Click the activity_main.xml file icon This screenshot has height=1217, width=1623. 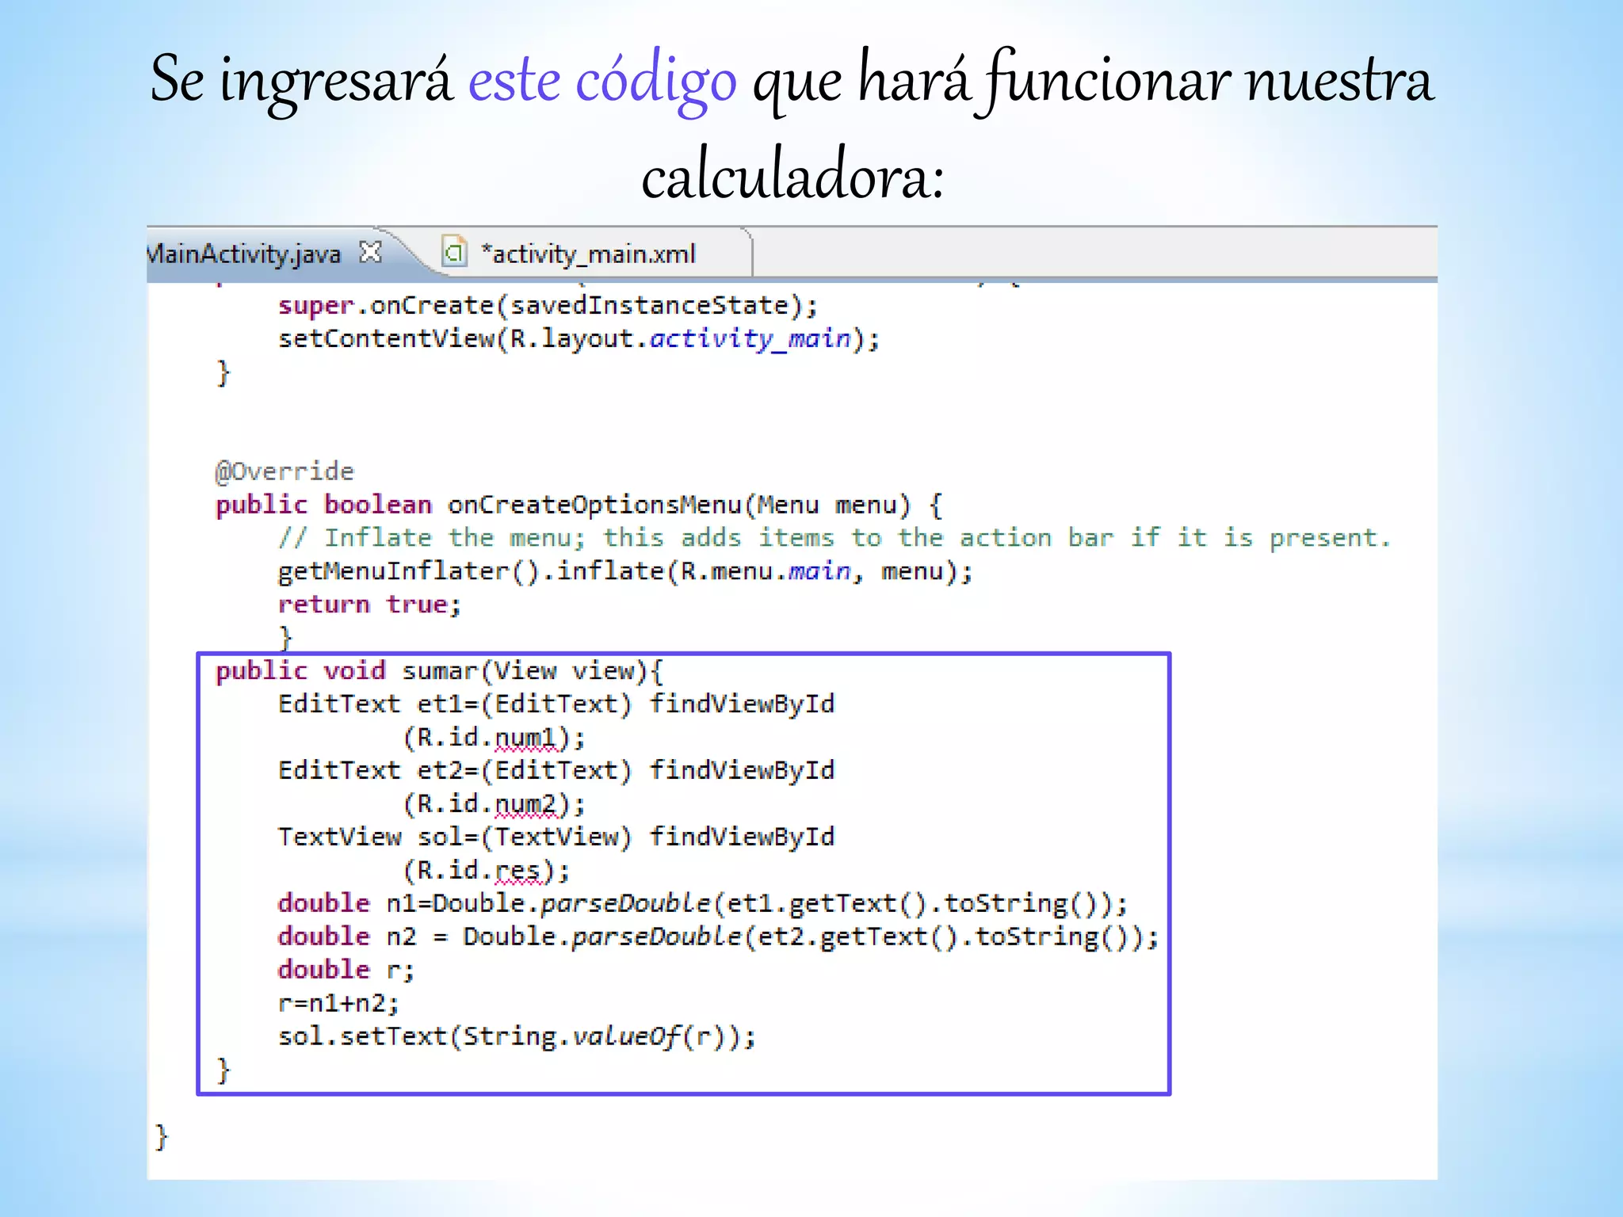click(x=454, y=252)
